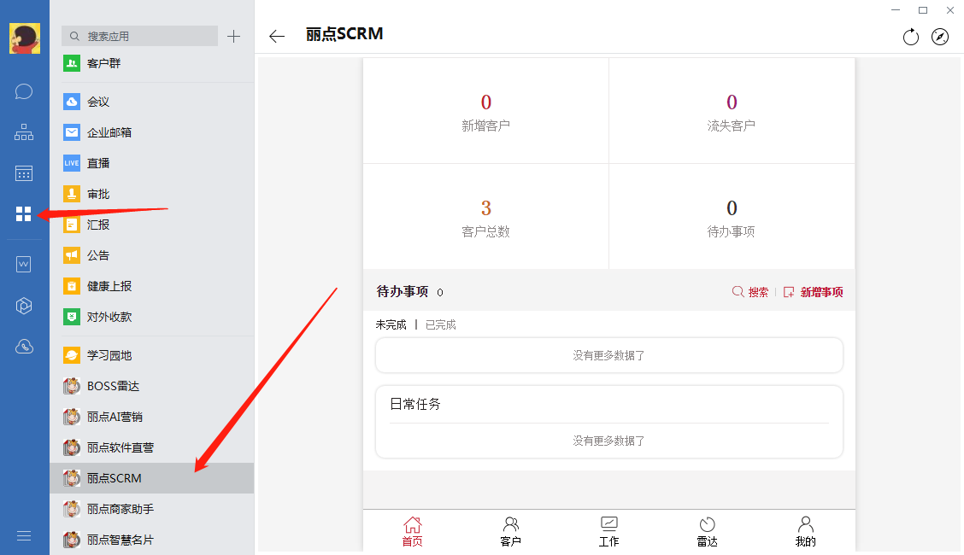Viewport: 964px width, 555px height.
Task: Open the 直播 live app
Action: [x=152, y=163]
